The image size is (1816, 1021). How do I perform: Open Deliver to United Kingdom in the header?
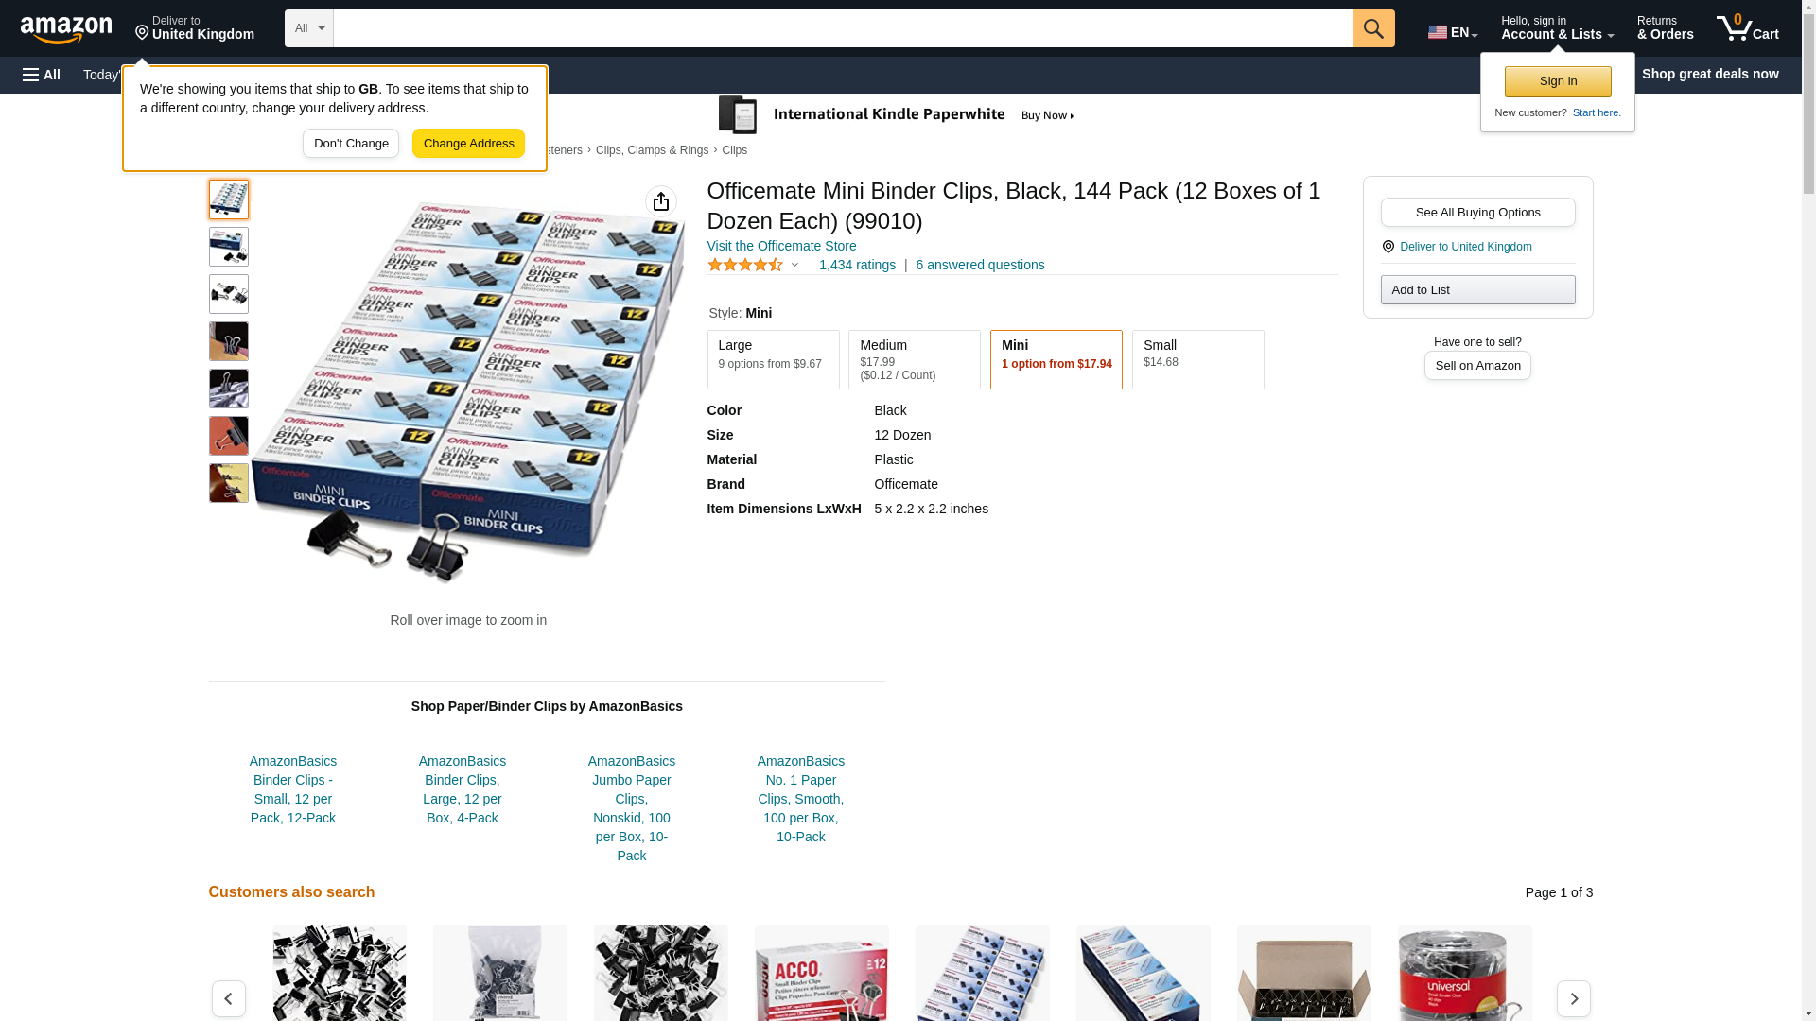pyautogui.click(x=194, y=28)
